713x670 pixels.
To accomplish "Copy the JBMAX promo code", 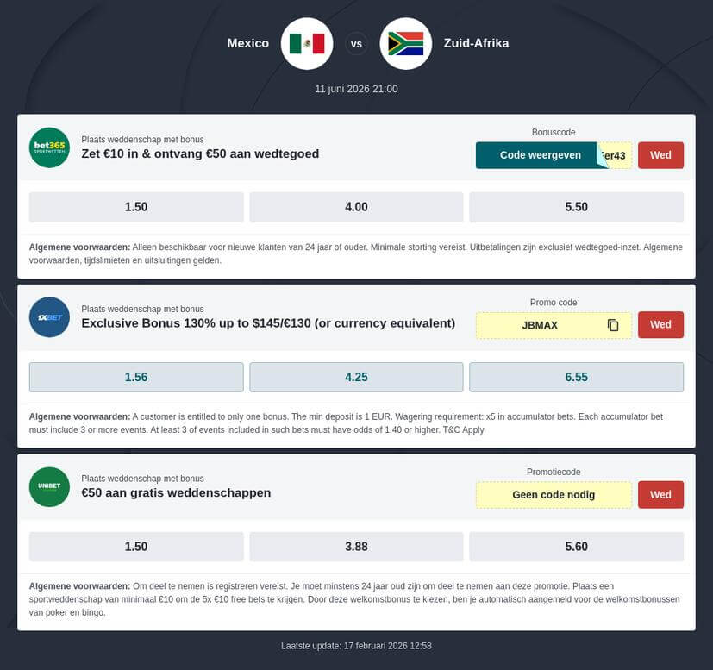I will (x=613, y=325).
